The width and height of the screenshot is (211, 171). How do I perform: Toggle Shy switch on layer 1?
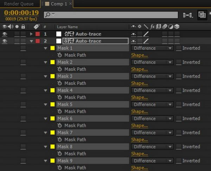133,34
